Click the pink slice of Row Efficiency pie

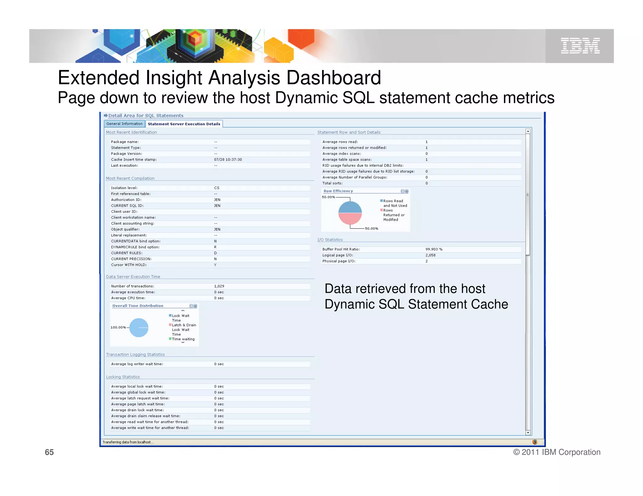tap(350, 219)
